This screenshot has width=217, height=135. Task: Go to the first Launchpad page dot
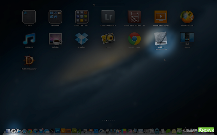tap(102, 120)
